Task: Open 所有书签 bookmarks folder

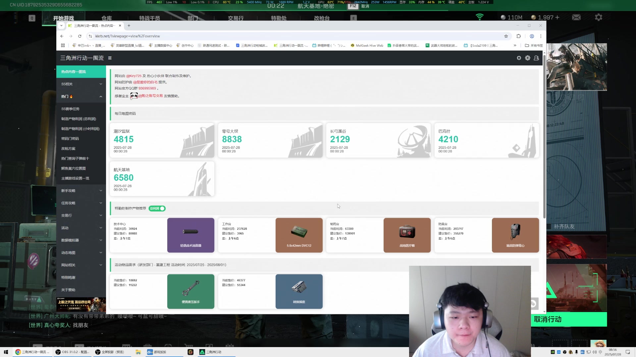Action: [x=534, y=45]
